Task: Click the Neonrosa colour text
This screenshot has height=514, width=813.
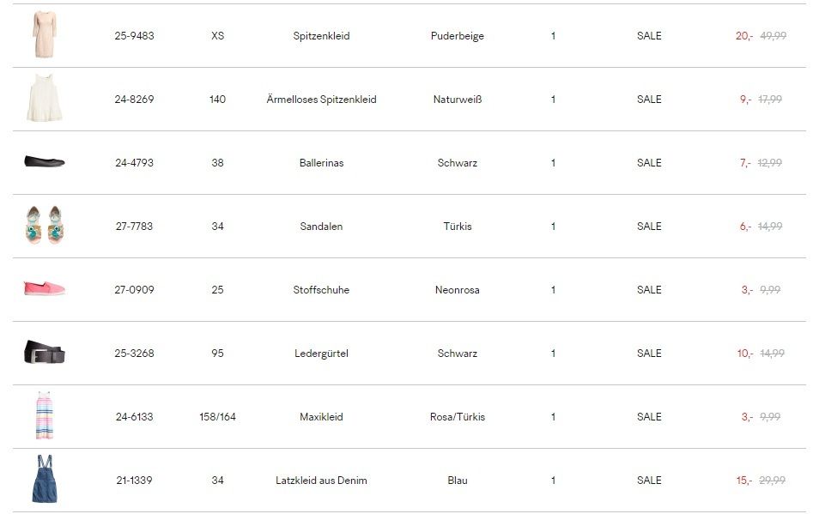Action: (x=458, y=290)
